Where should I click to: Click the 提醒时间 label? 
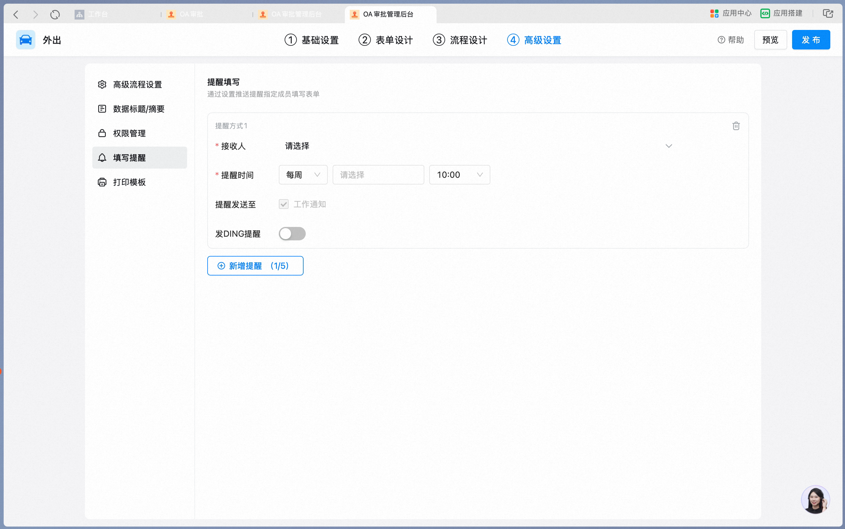pos(237,175)
